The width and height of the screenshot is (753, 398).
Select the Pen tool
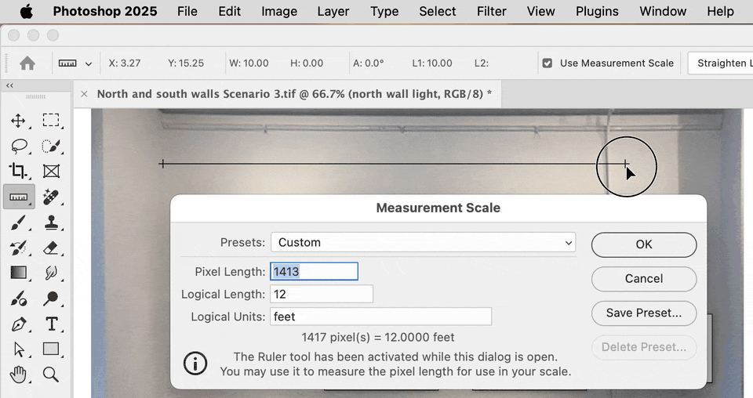18,324
